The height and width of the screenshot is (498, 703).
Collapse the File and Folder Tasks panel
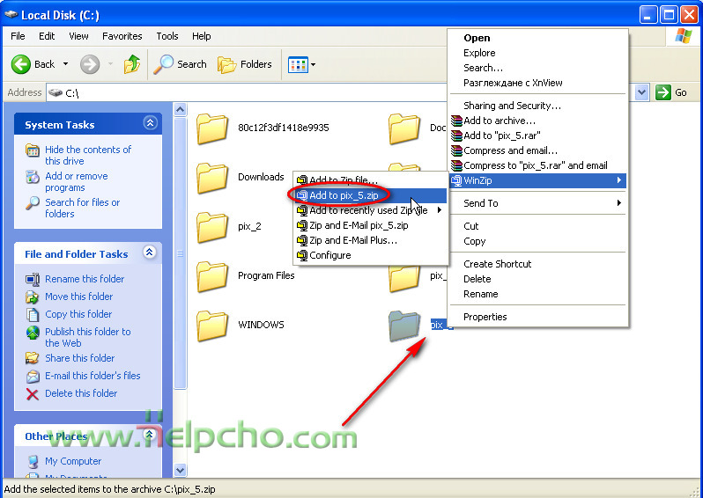tap(149, 253)
